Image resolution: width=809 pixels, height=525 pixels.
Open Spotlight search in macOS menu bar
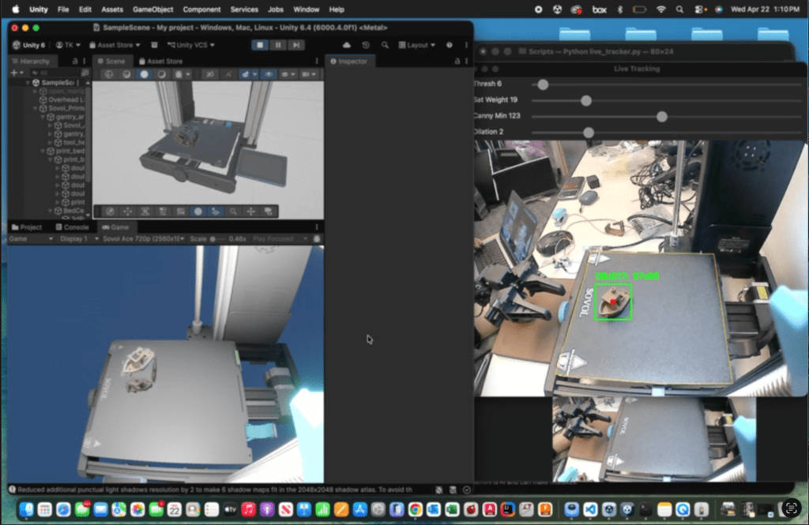coord(679,9)
